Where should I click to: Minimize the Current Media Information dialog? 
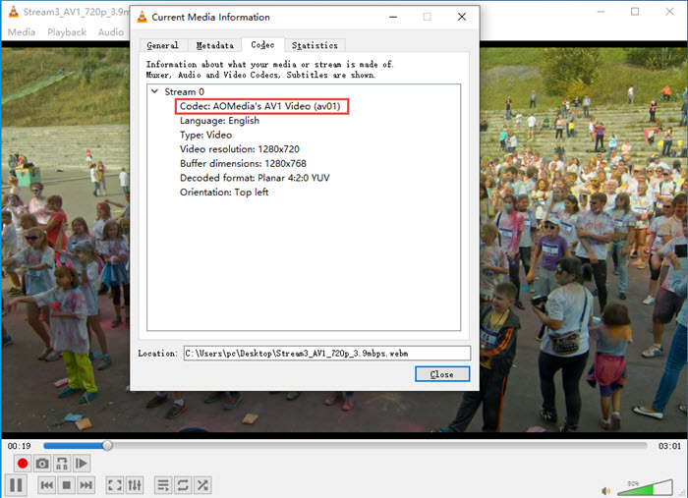pyautogui.click(x=393, y=17)
